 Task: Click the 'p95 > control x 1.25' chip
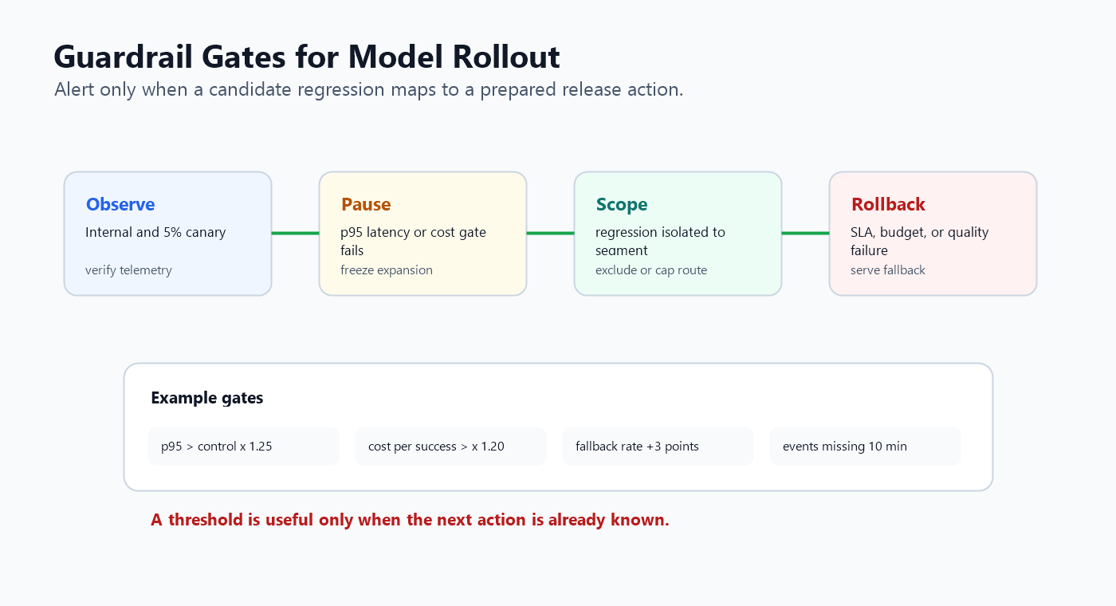243,447
